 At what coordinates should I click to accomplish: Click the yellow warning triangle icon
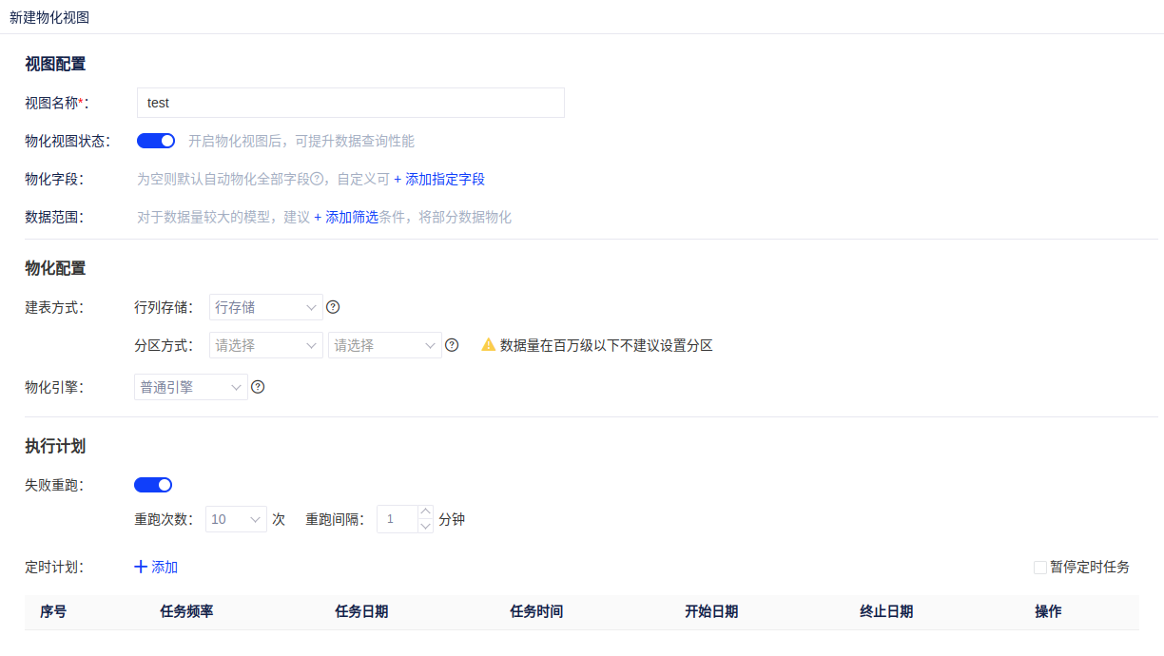click(x=488, y=345)
